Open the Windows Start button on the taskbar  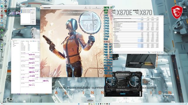(79, 104)
